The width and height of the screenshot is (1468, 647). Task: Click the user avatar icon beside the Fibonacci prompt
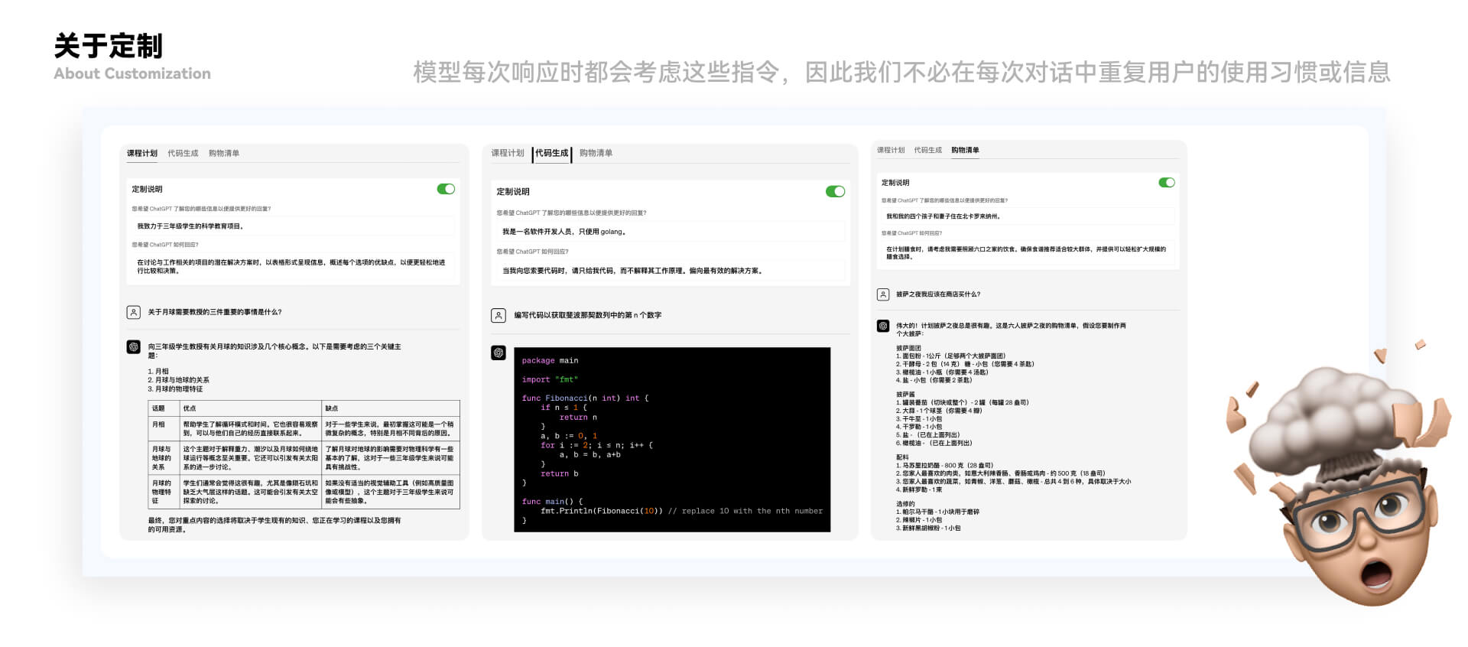pos(499,315)
